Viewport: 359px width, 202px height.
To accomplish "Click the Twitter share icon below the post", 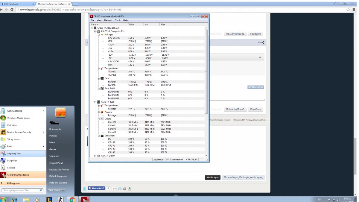I will click(x=85, y=189).
